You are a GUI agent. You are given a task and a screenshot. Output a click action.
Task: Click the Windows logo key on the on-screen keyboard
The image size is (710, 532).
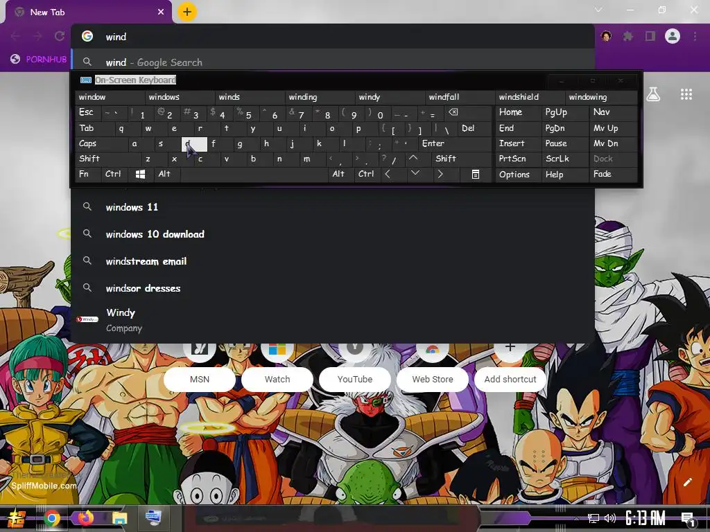point(140,174)
